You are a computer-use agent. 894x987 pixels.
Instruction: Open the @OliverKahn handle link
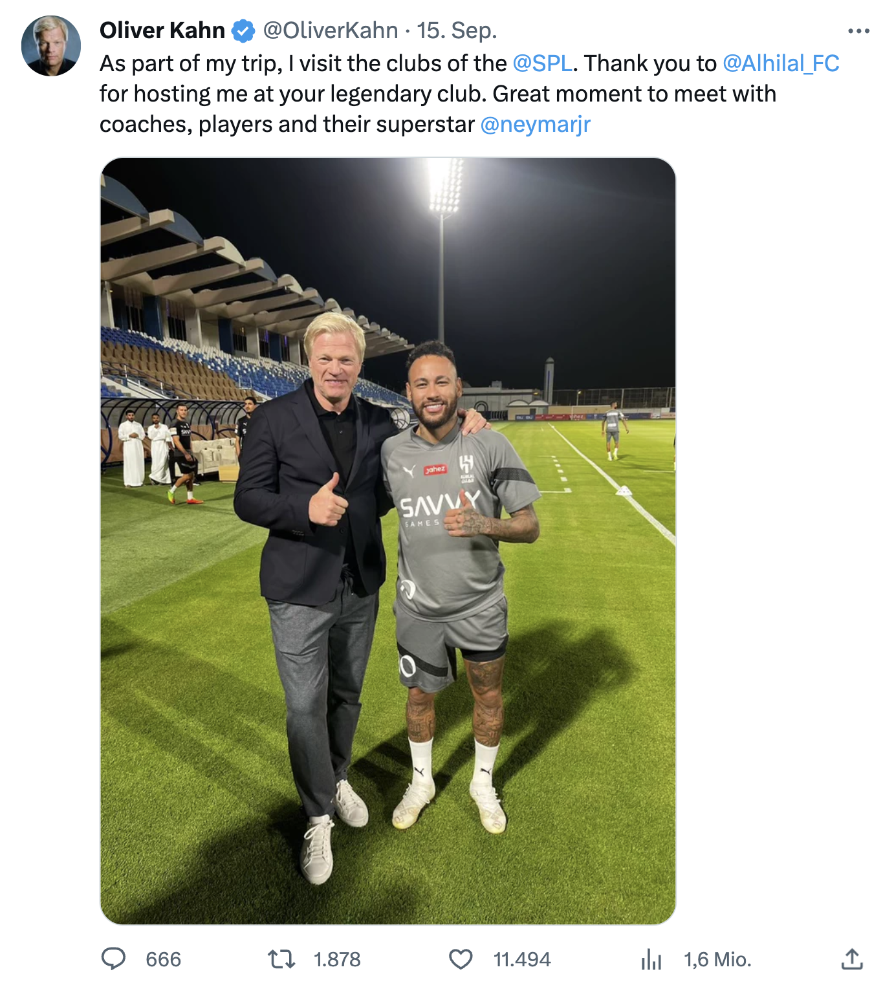pos(331,30)
